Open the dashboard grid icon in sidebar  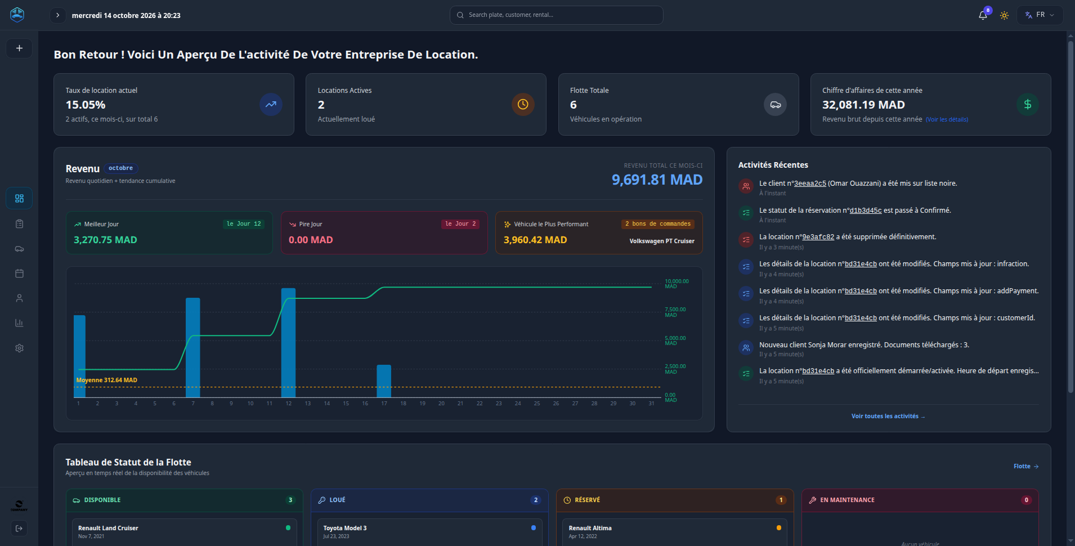[x=19, y=198]
